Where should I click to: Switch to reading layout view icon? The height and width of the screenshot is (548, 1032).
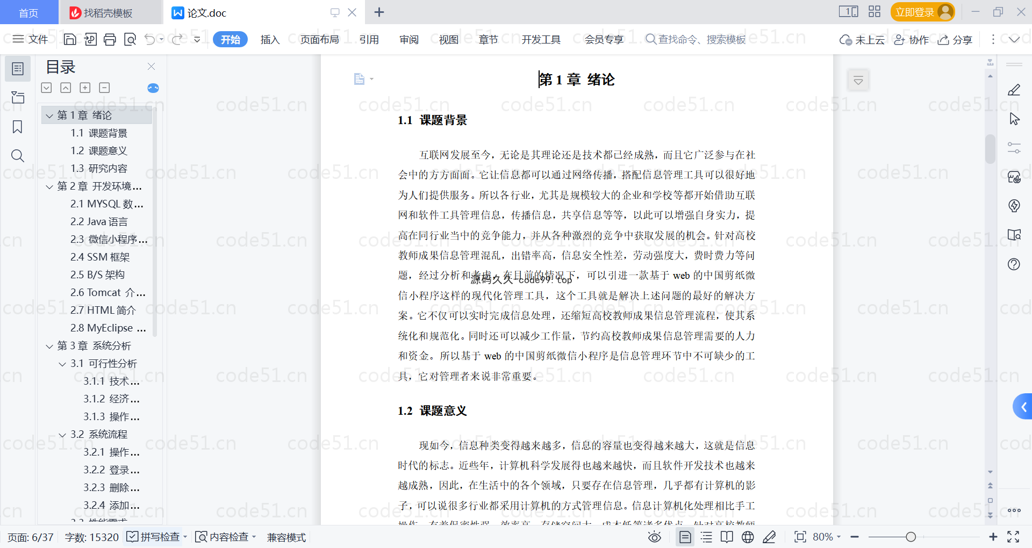(x=727, y=537)
